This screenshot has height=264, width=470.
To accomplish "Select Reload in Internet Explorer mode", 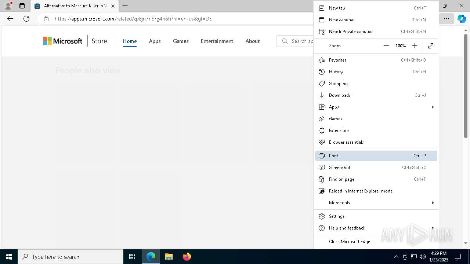I will tap(376, 191).
